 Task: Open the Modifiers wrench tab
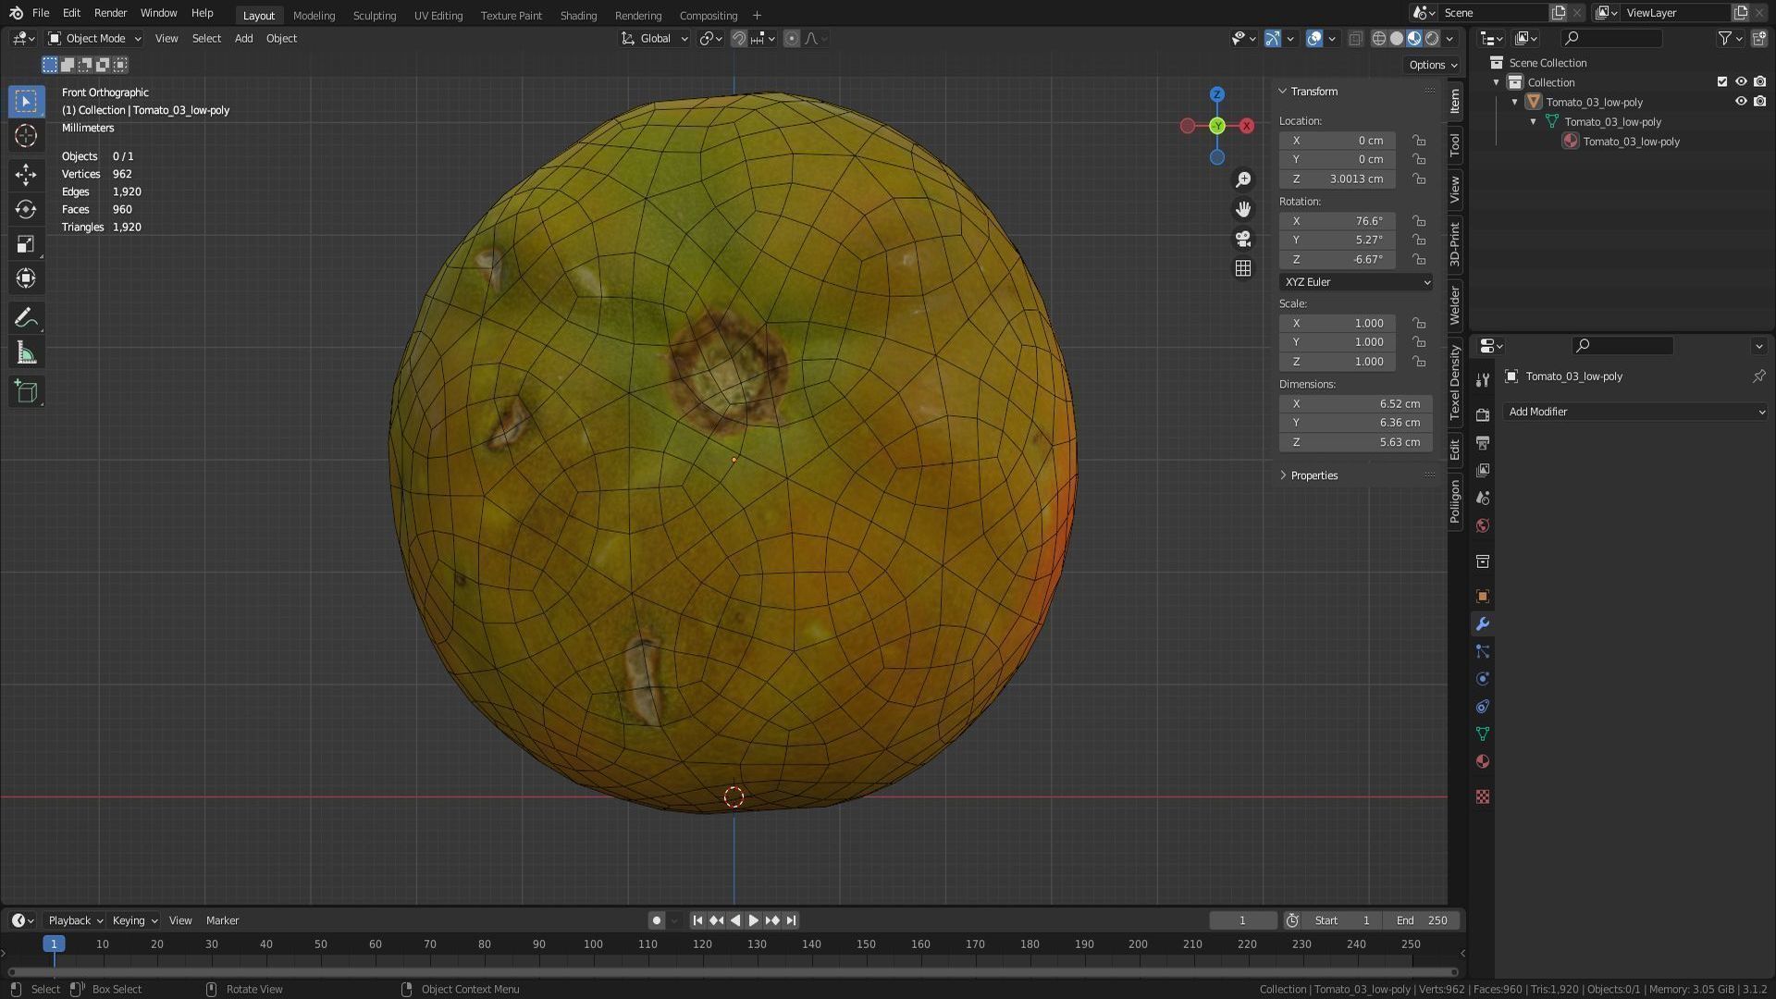pyautogui.click(x=1483, y=624)
